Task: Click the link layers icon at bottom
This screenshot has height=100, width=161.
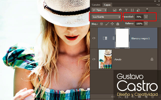Action: [113, 97]
